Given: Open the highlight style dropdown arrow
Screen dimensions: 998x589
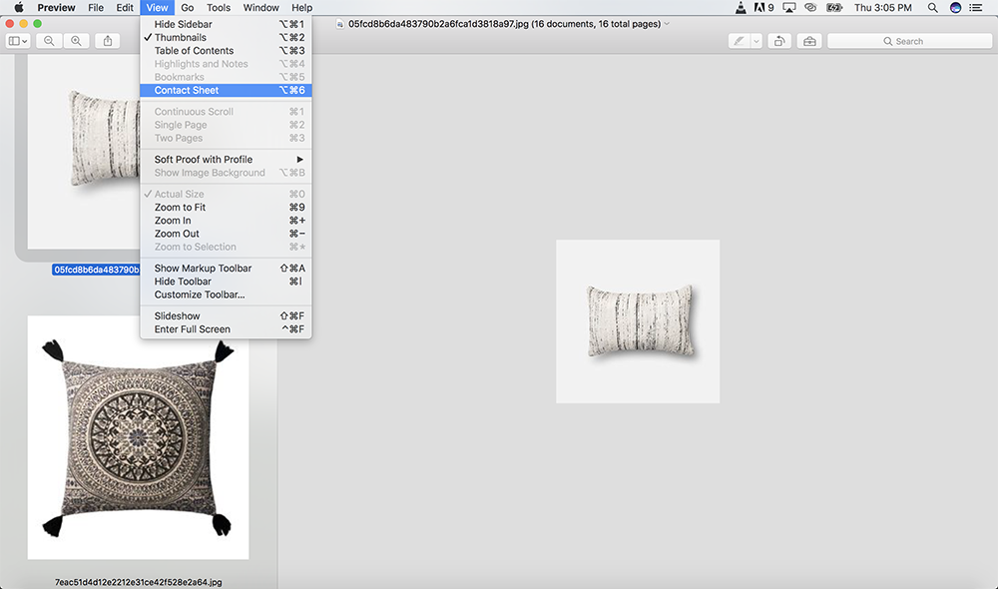Looking at the screenshot, I should click(x=756, y=41).
